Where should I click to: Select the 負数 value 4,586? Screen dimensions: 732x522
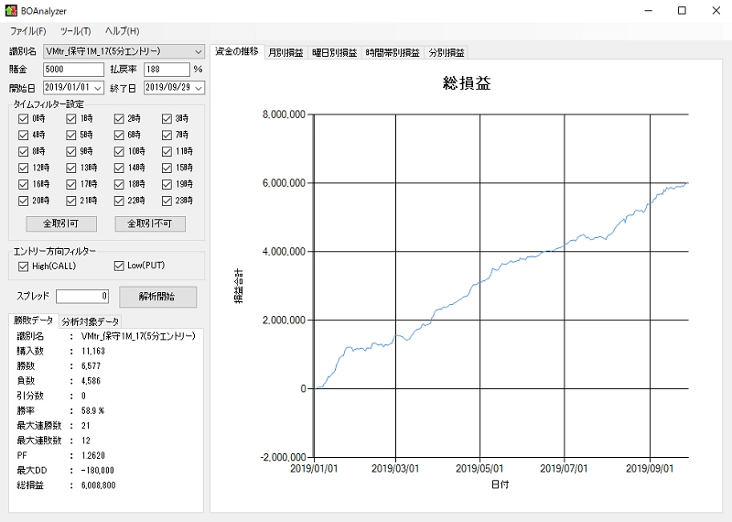[91, 381]
